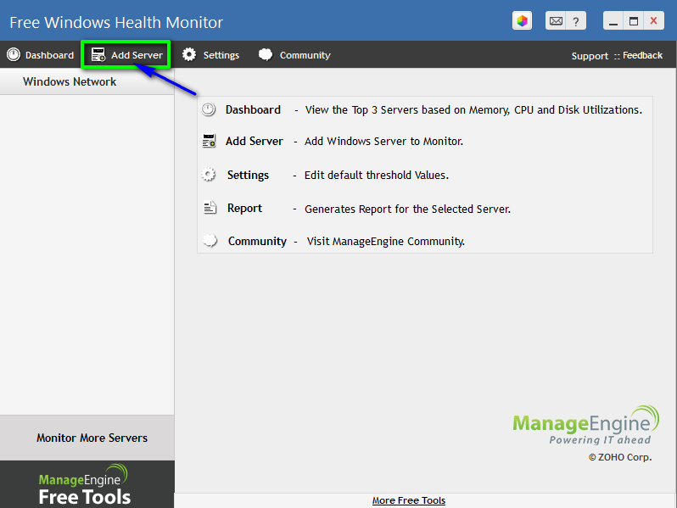Open the Support link
Screen dimensions: 677x508
590,56
